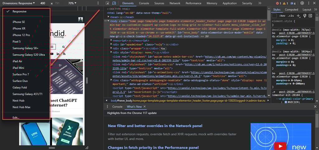The width and height of the screenshot is (319, 150).
Task: Edit the width value 400 field
Action: click(43, 3)
